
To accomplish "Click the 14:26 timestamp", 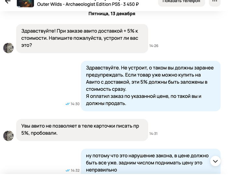I will 154,46.
